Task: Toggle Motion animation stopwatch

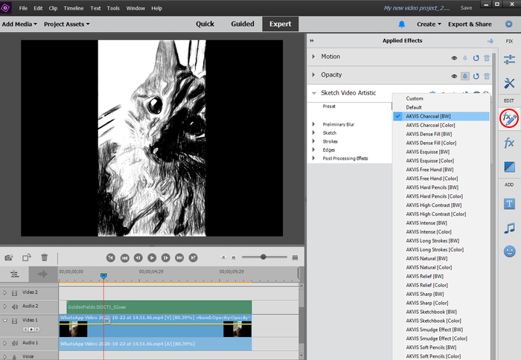Action: (465, 58)
